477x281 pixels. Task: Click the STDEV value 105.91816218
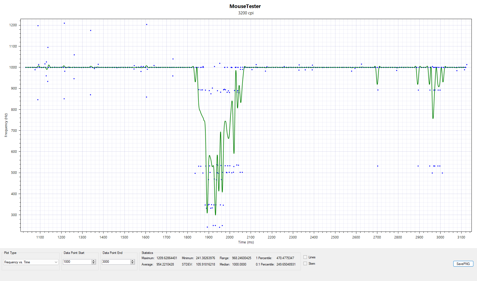[x=205, y=264]
